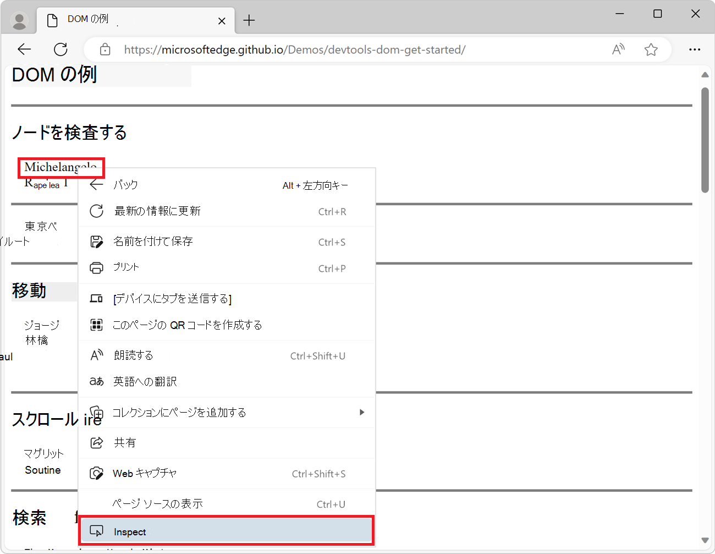
Task: Click the Web capture camera icon
Action: click(x=97, y=473)
